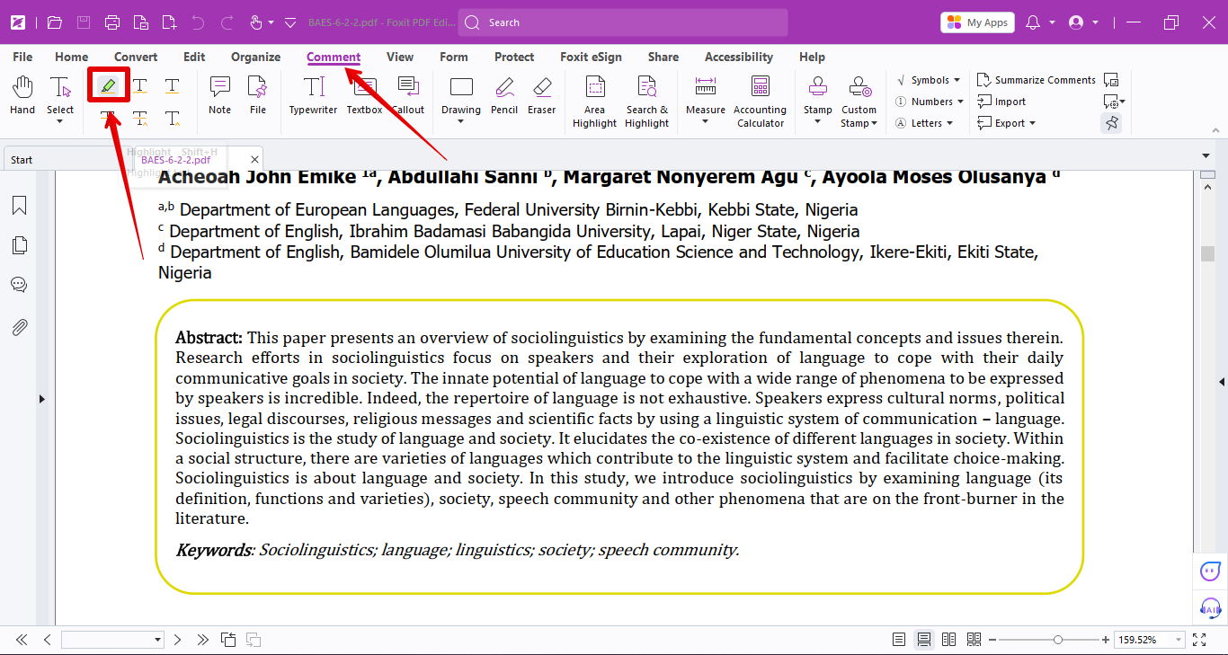Image resolution: width=1228 pixels, height=655 pixels.
Task: Toggle continuous page view in status bar
Action: 923,639
